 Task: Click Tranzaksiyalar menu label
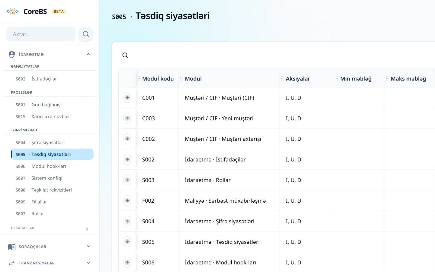(x=37, y=263)
